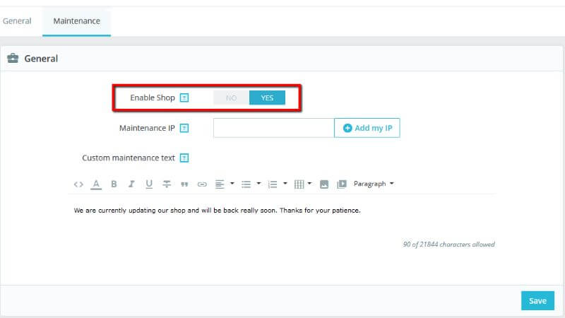The height and width of the screenshot is (318, 565).
Task: Expand numbered list style arrow
Action: coord(285,184)
